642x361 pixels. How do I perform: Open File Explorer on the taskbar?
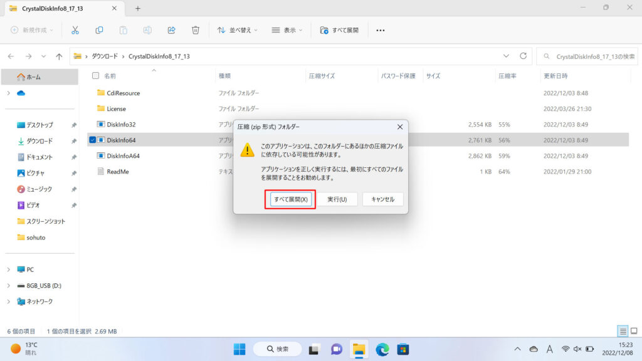click(359, 349)
